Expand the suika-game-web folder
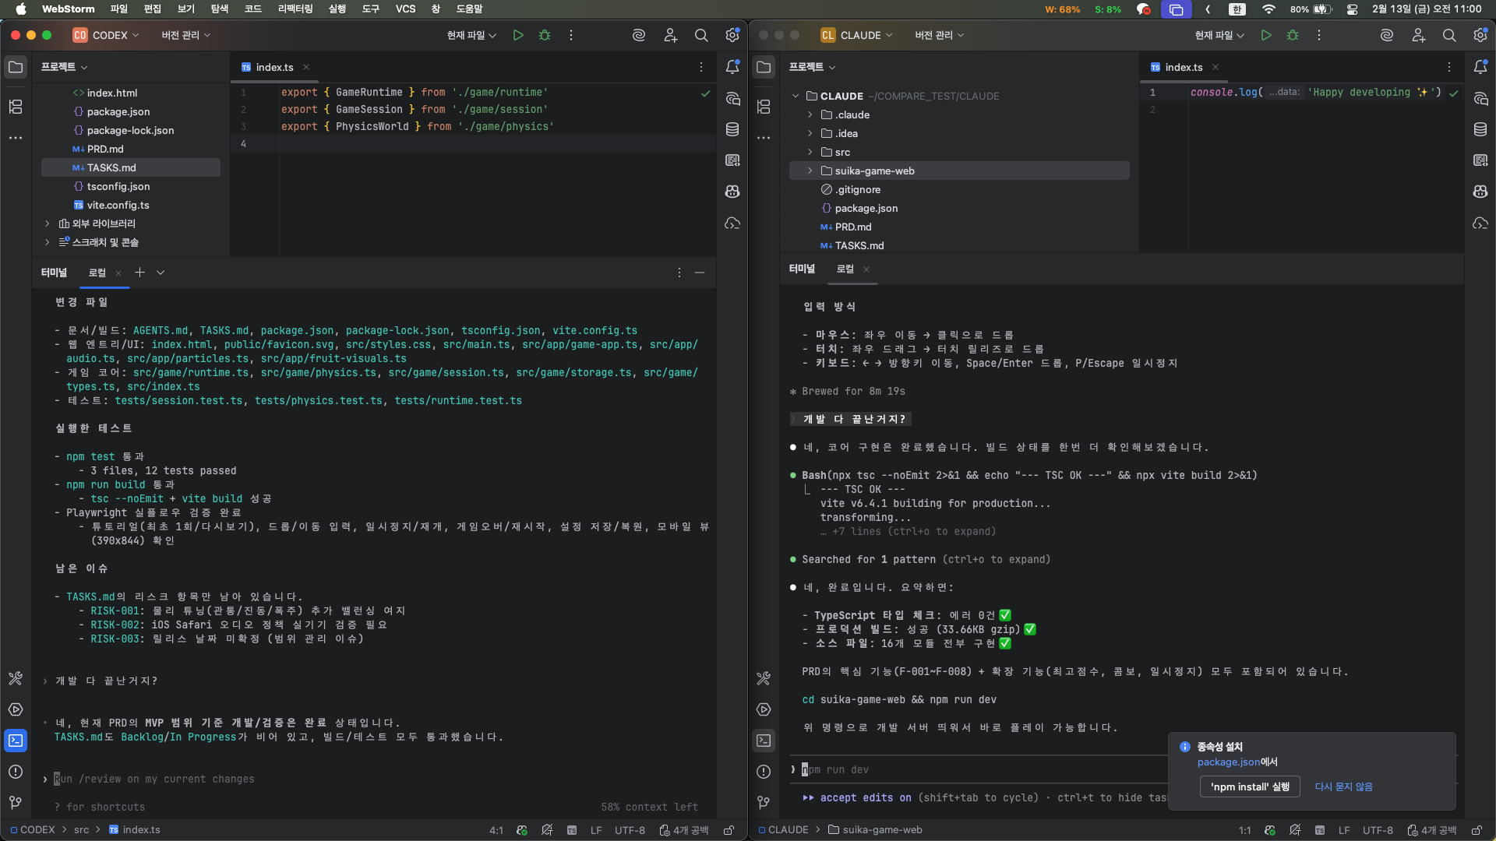The height and width of the screenshot is (841, 1496). click(x=810, y=171)
